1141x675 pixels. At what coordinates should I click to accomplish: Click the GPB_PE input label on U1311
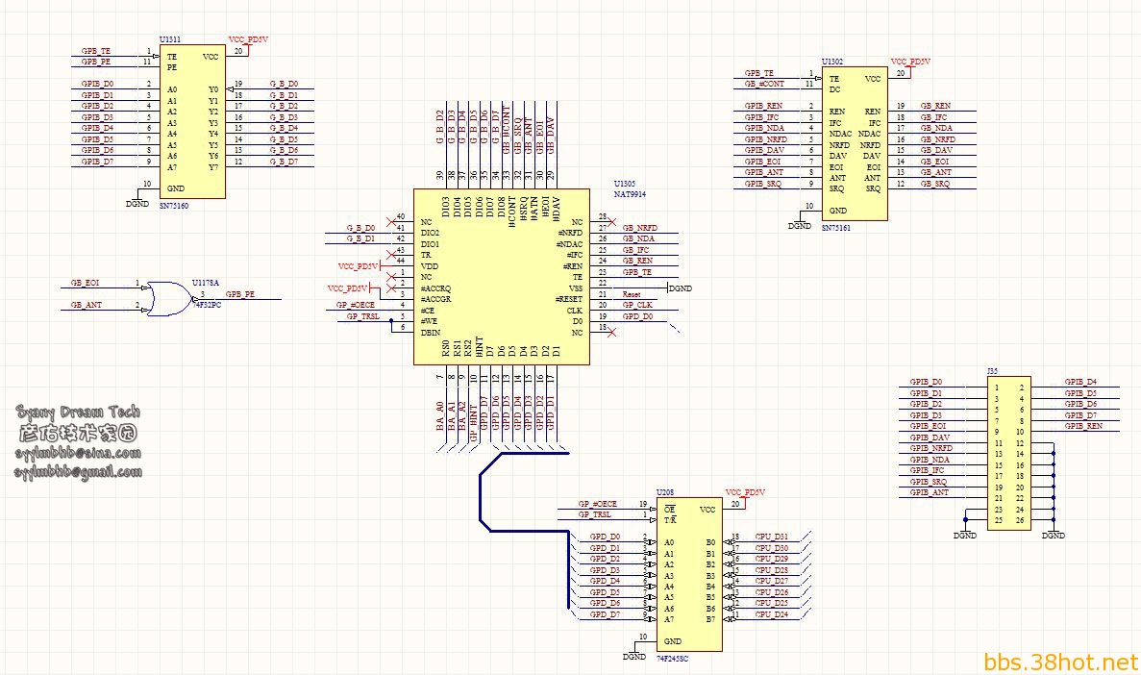click(96, 62)
